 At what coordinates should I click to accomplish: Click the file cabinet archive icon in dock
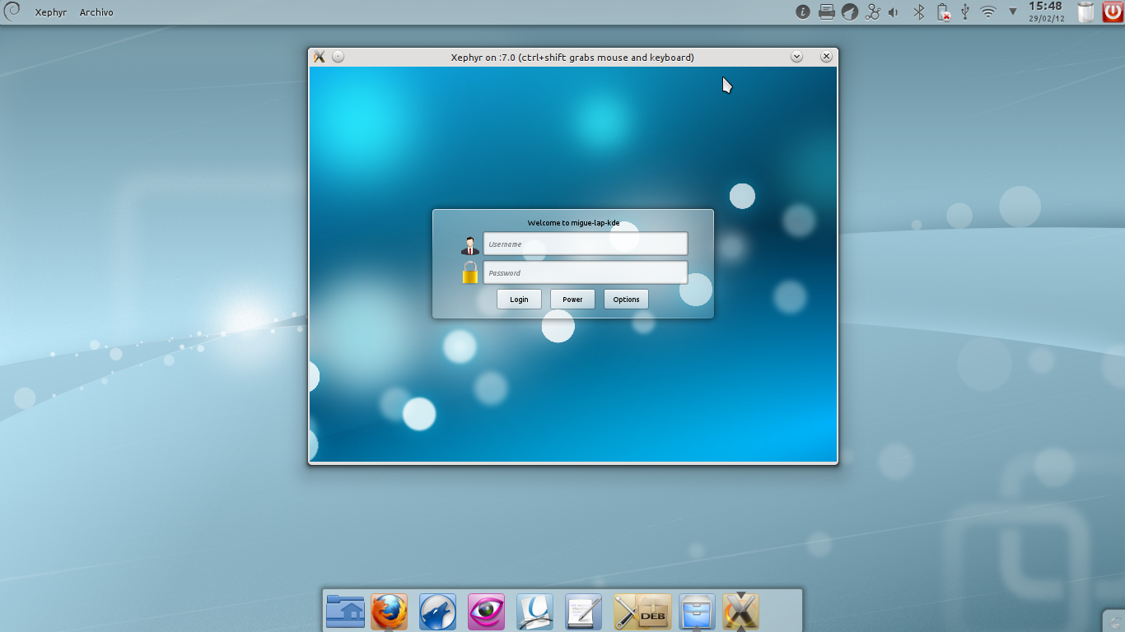(696, 611)
